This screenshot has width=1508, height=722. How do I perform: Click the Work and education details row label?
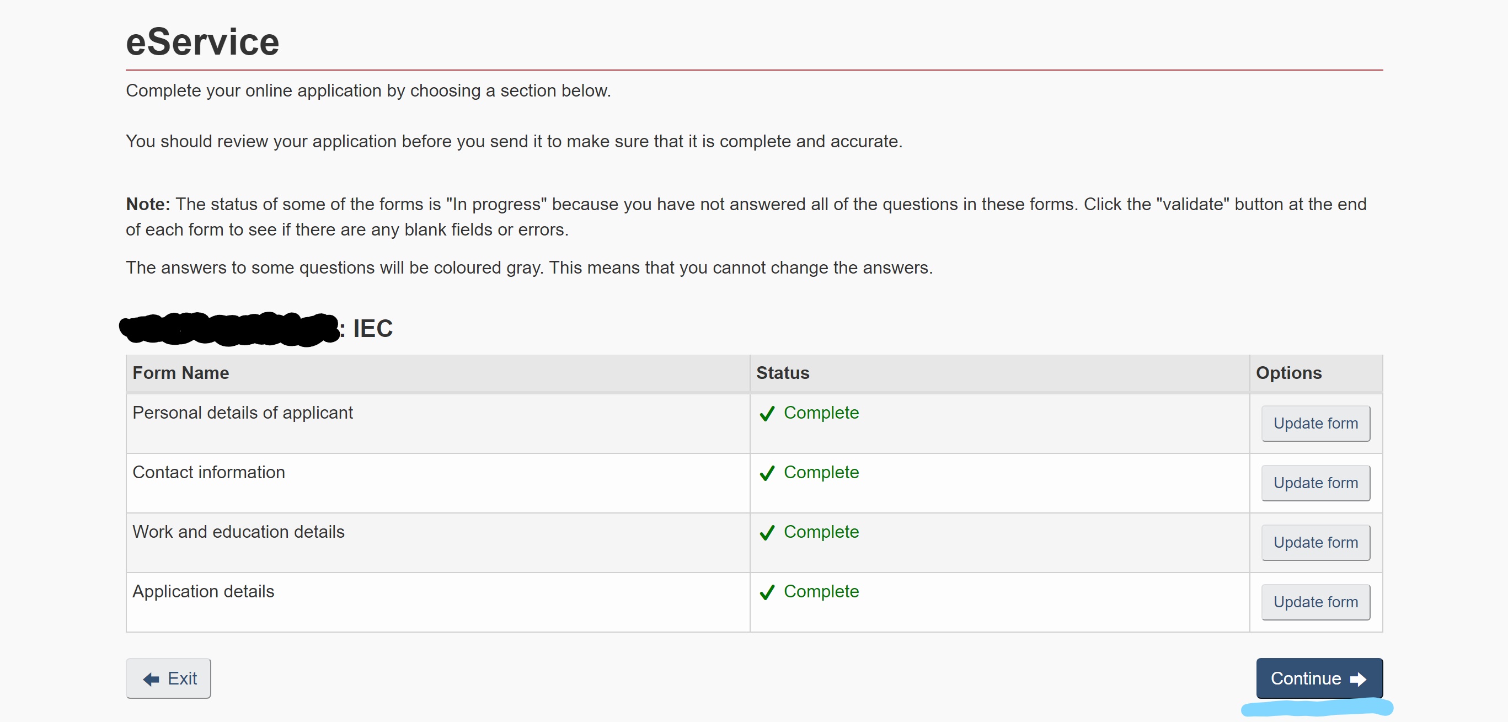[238, 532]
